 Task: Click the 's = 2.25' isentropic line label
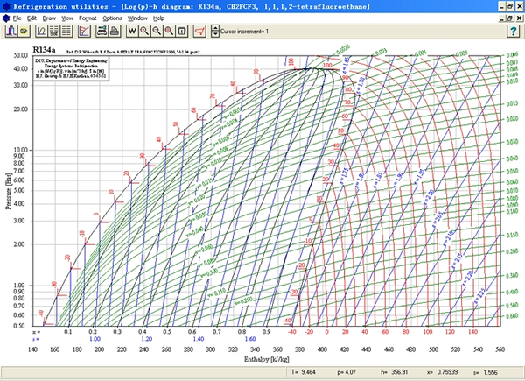479,295
